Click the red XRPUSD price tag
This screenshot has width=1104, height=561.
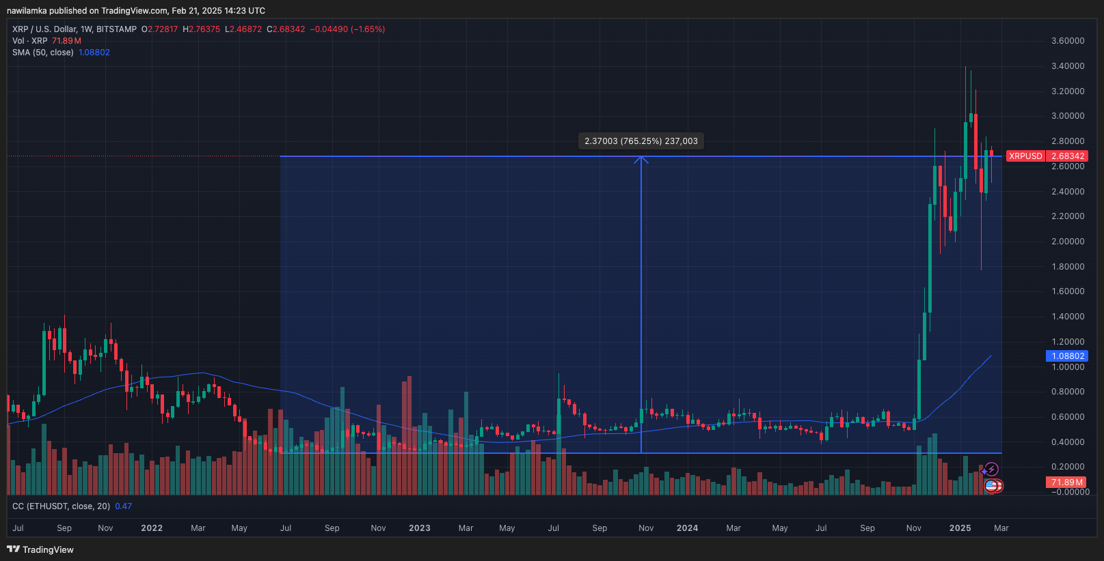click(x=1026, y=156)
